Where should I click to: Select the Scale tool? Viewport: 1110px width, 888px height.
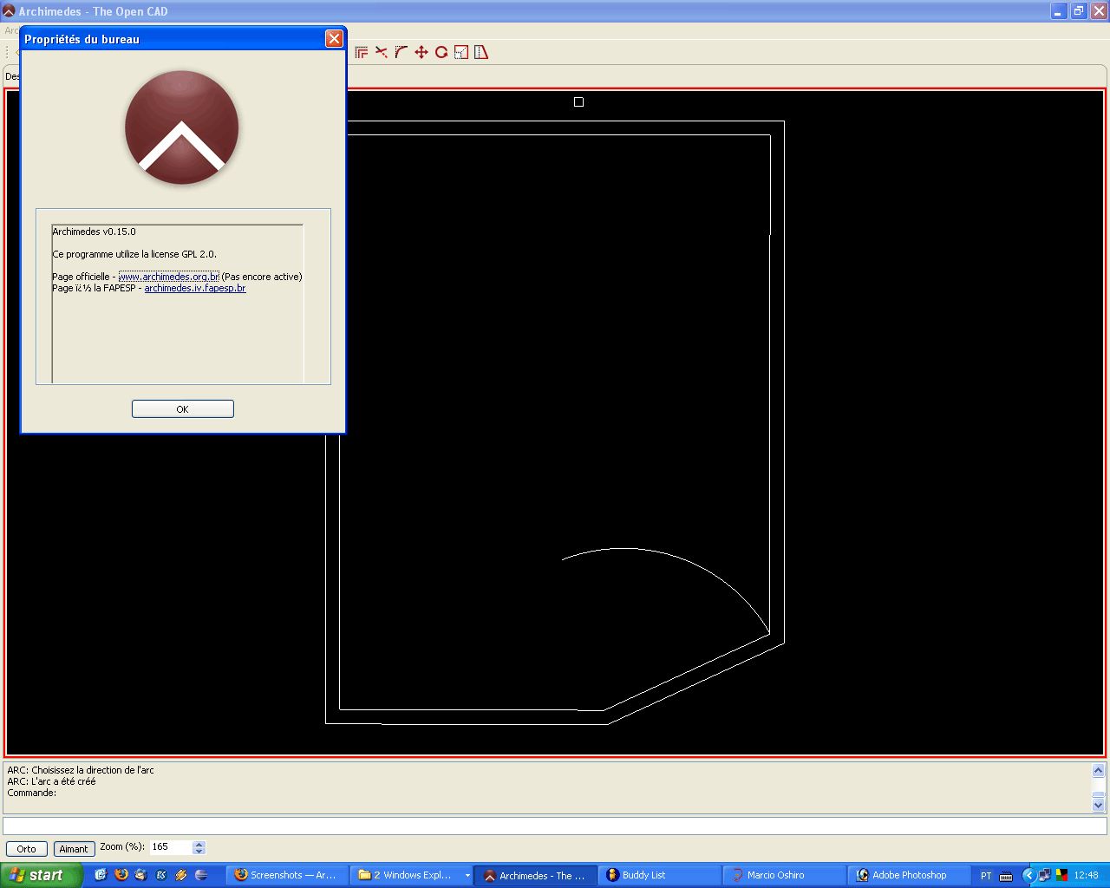click(x=460, y=52)
